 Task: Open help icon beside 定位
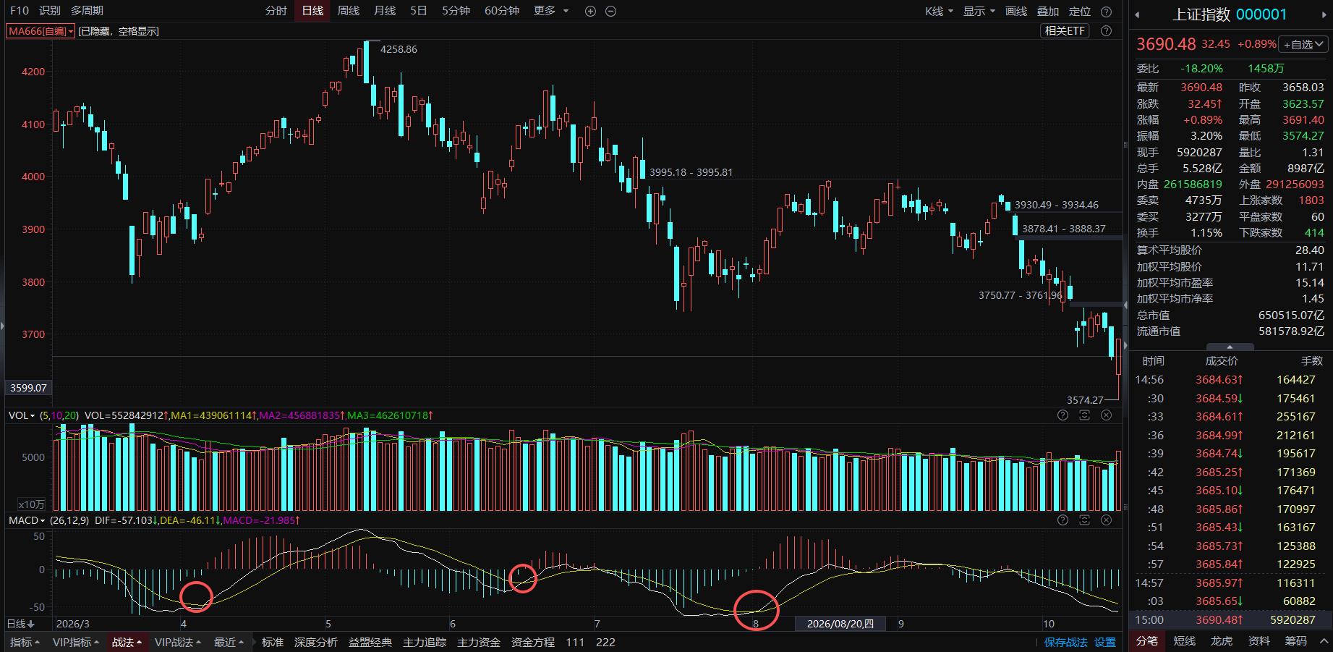point(1106,11)
